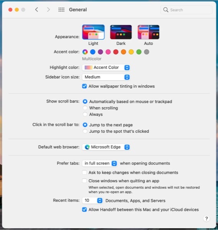
Task: Select the Always scroll bars option
Action: pyautogui.click(x=85, y=114)
